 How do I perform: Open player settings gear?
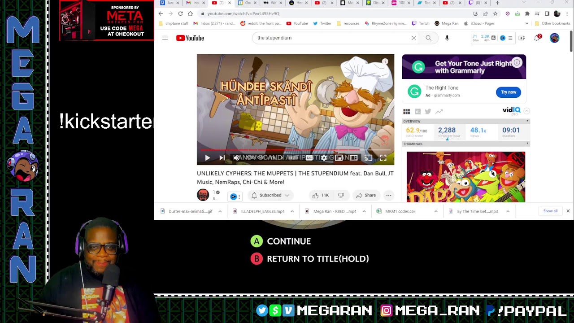324,158
